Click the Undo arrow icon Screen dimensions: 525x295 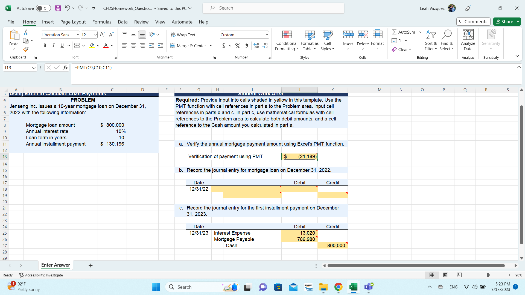coord(67,8)
